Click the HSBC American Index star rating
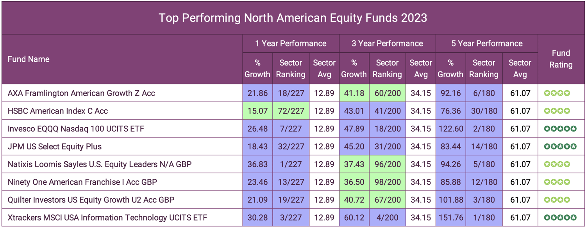Image resolution: width=586 pixels, height=228 pixels. pos(557,111)
